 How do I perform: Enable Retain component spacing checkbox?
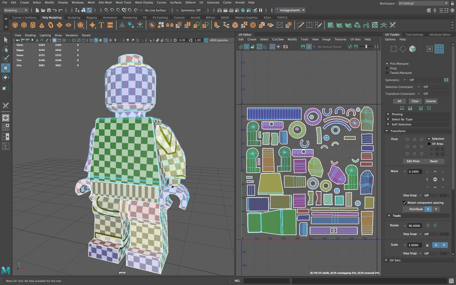(x=405, y=203)
